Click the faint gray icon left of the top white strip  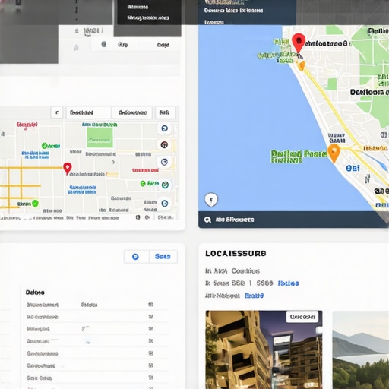coord(76,48)
